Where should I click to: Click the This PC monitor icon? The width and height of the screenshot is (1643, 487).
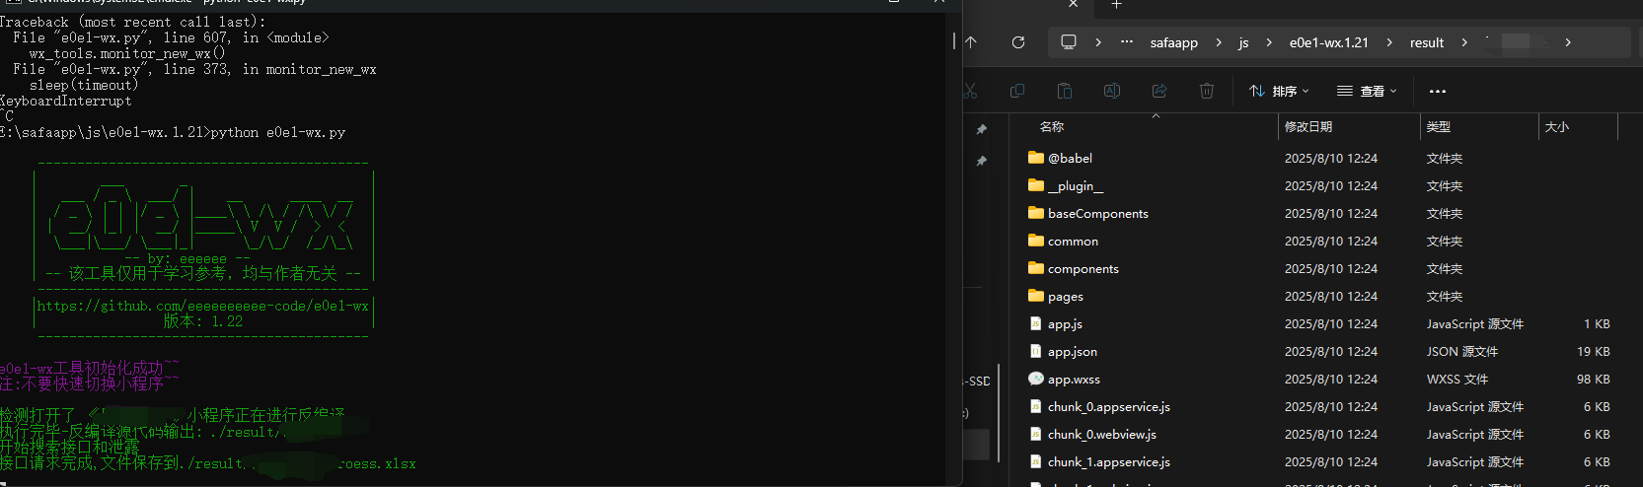[1069, 42]
